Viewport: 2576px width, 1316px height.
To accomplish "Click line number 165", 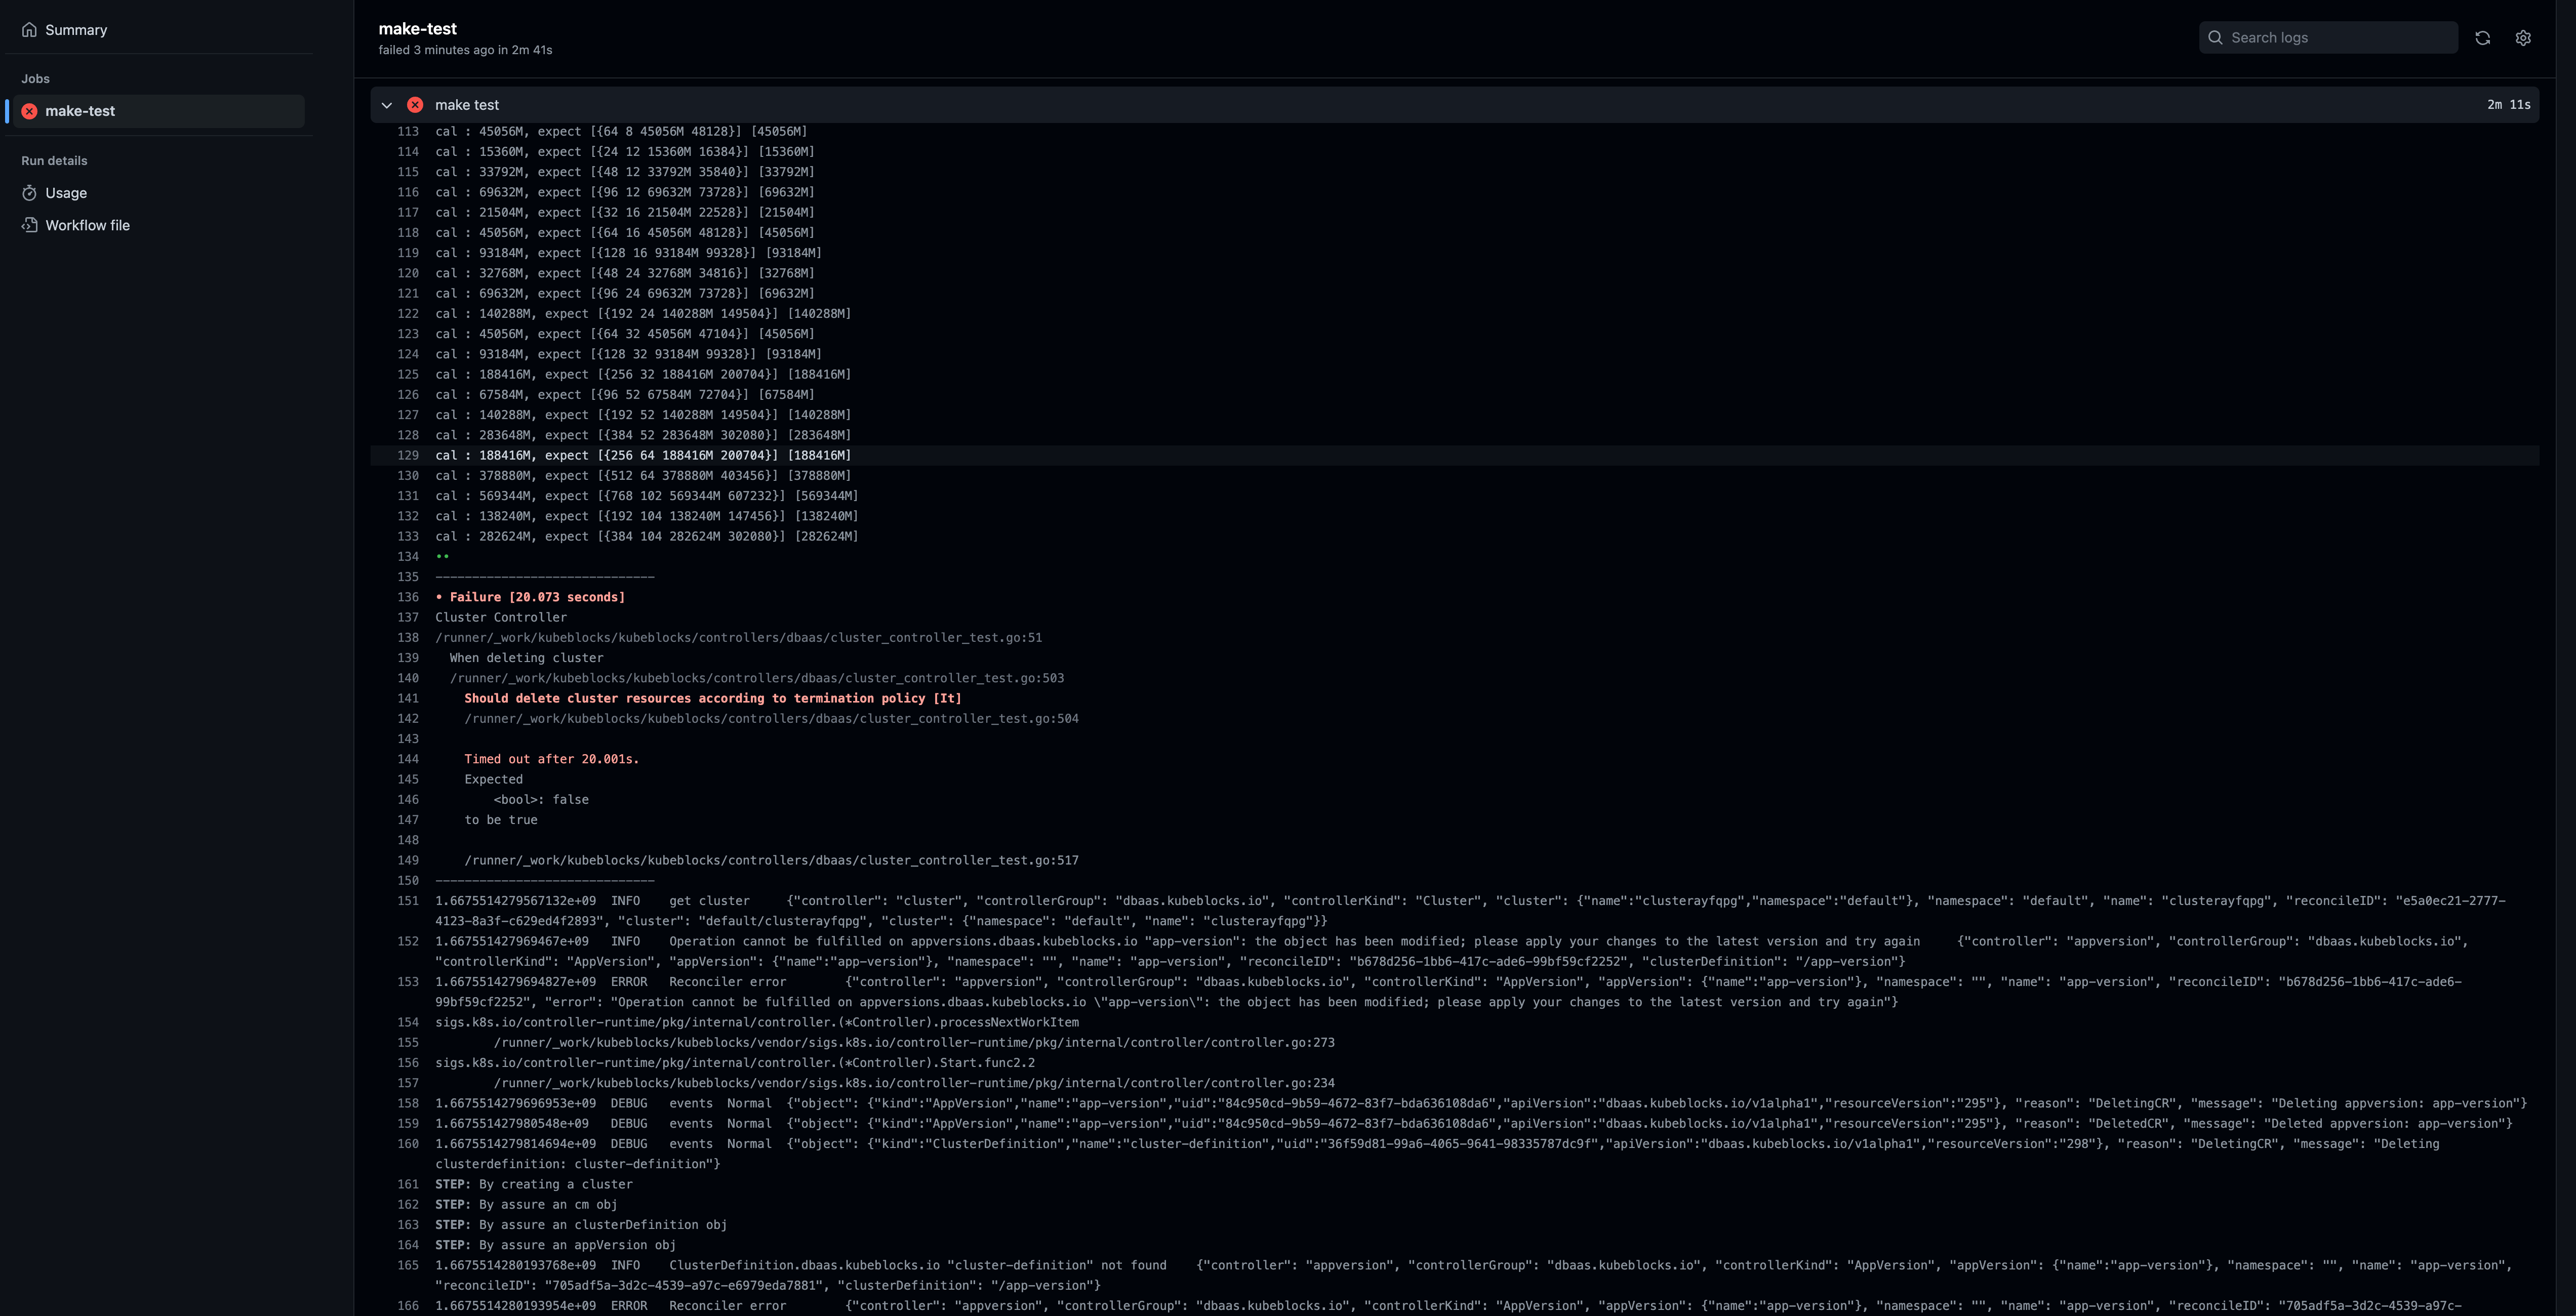I will (x=408, y=1265).
